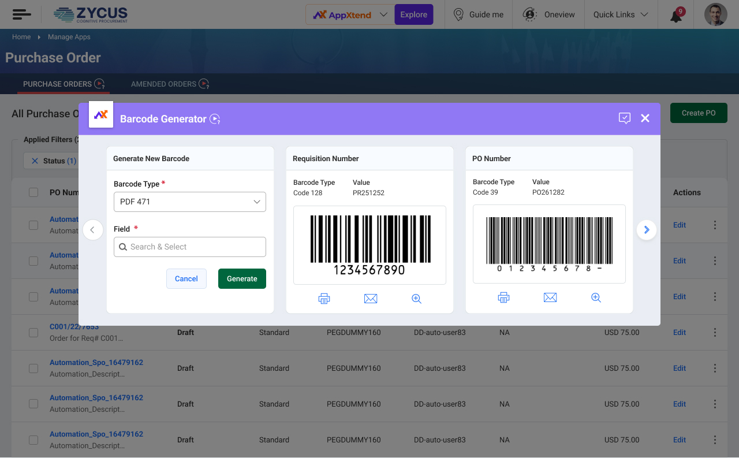This screenshot has width=739, height=458.
Task: Click the Create PO button
Action: click(699, 113)
